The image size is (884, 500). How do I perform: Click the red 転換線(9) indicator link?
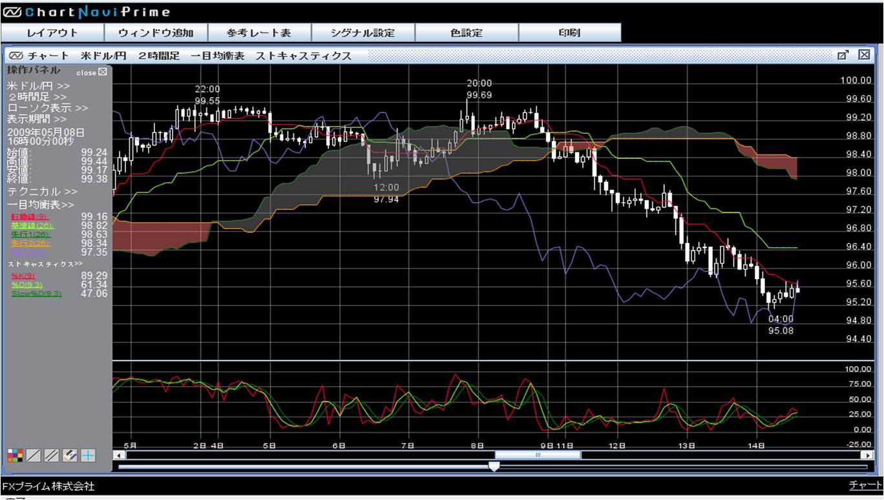point(29,216)
